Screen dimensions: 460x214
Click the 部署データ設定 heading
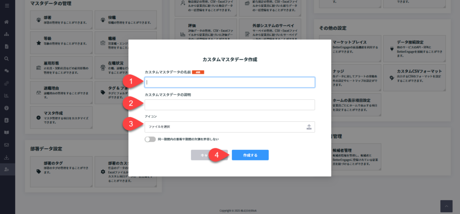pyautogui.click(x=46, y=148)
